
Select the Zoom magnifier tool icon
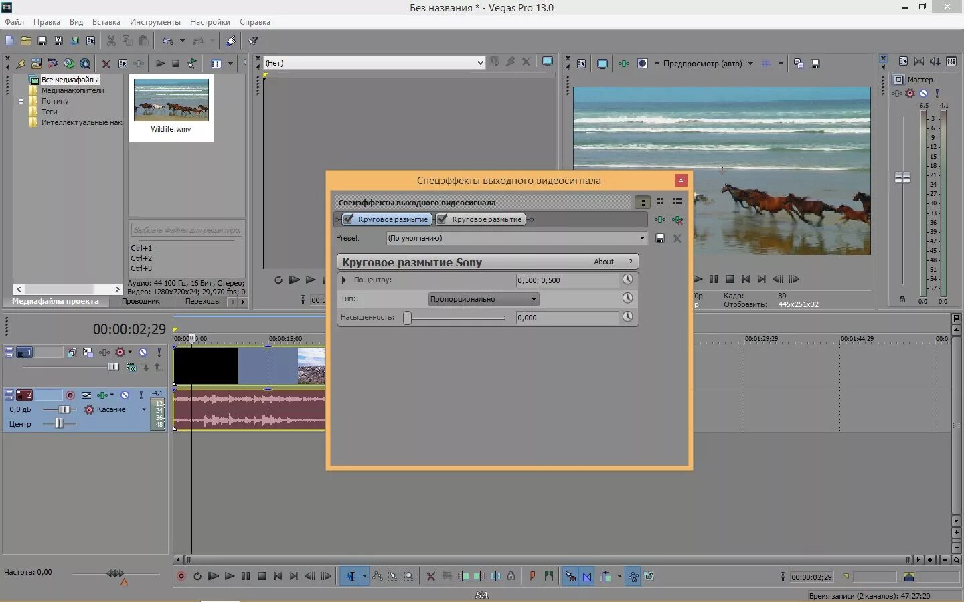click(409, 576)
